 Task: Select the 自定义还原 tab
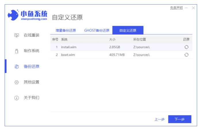128,30
